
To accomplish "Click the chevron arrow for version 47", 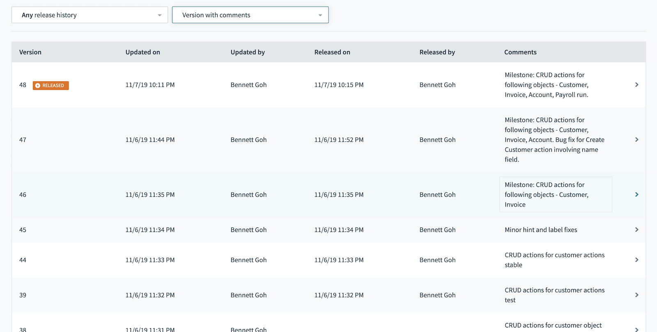I will click(x=636, y=140).
